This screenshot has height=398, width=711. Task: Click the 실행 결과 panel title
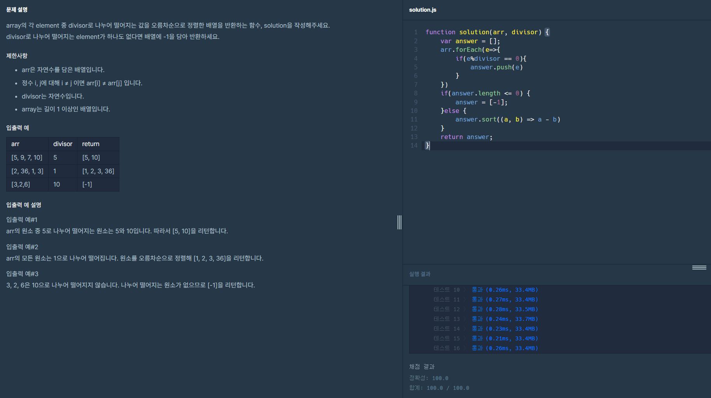coord(420,274)
